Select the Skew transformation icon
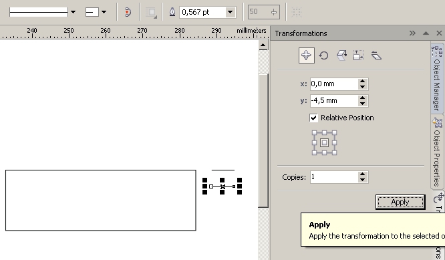The image size is (445, 260). [x=376, y=55]
